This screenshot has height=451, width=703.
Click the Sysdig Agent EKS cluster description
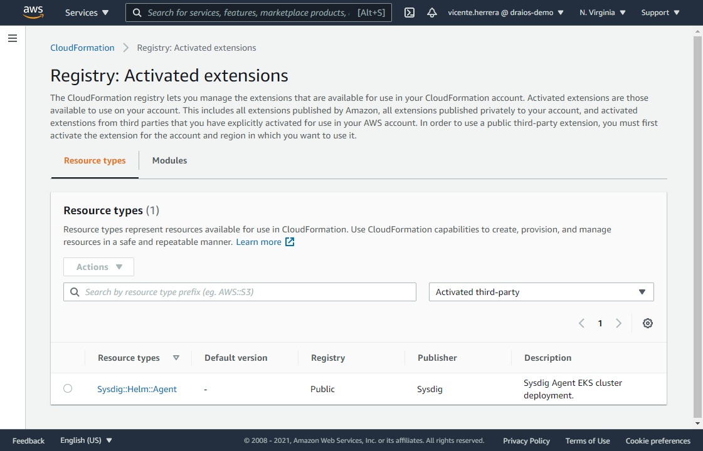point(573,389)
